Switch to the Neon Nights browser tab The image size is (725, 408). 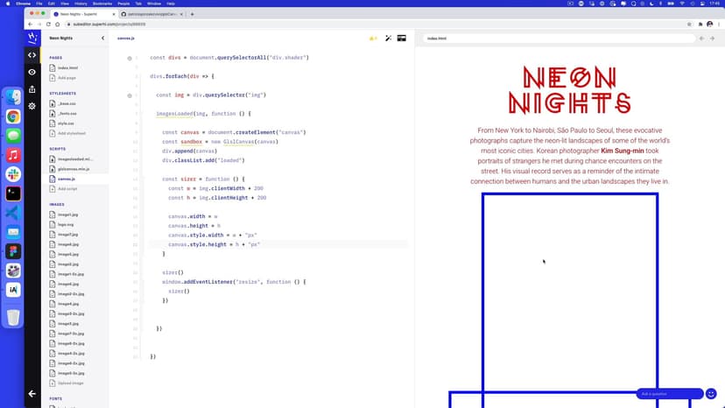[x=80, y=14]
